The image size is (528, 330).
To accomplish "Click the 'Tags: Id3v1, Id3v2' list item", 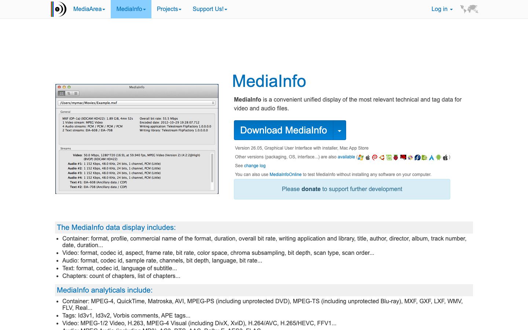I will (x=126, y=316).
